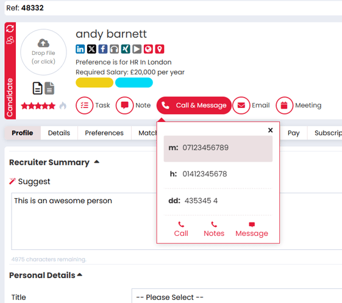Close the Call & Message popup

271,130
